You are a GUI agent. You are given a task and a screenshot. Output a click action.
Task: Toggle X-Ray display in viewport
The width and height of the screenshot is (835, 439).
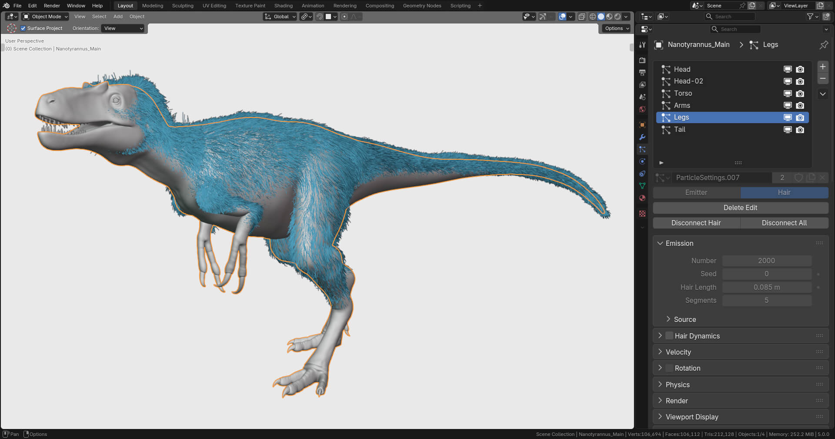tap(582, 17)
